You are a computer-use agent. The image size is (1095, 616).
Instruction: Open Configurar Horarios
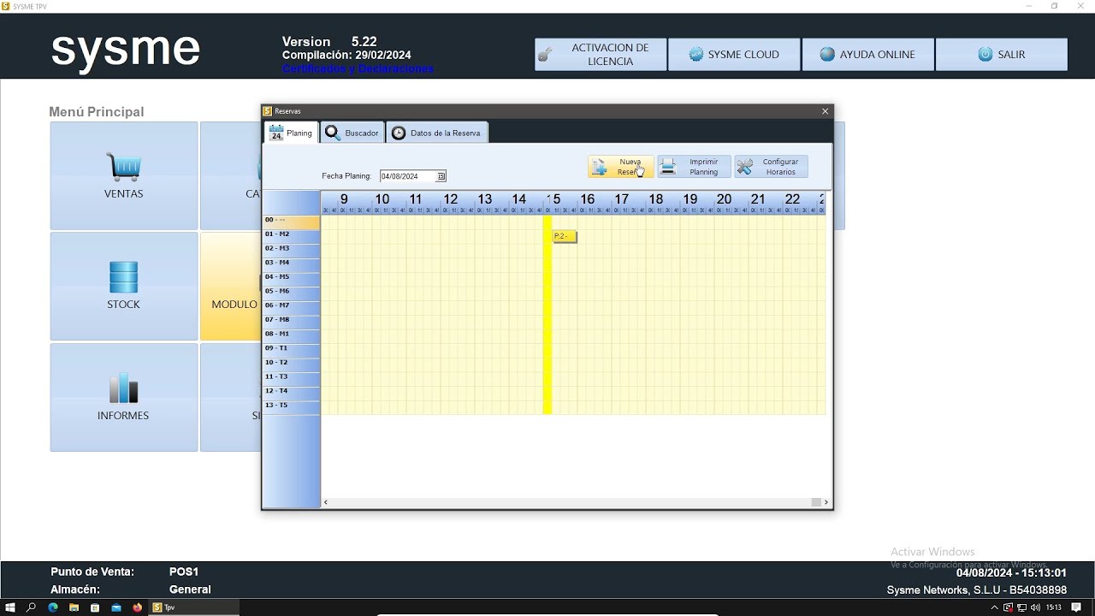pos(771,167)
